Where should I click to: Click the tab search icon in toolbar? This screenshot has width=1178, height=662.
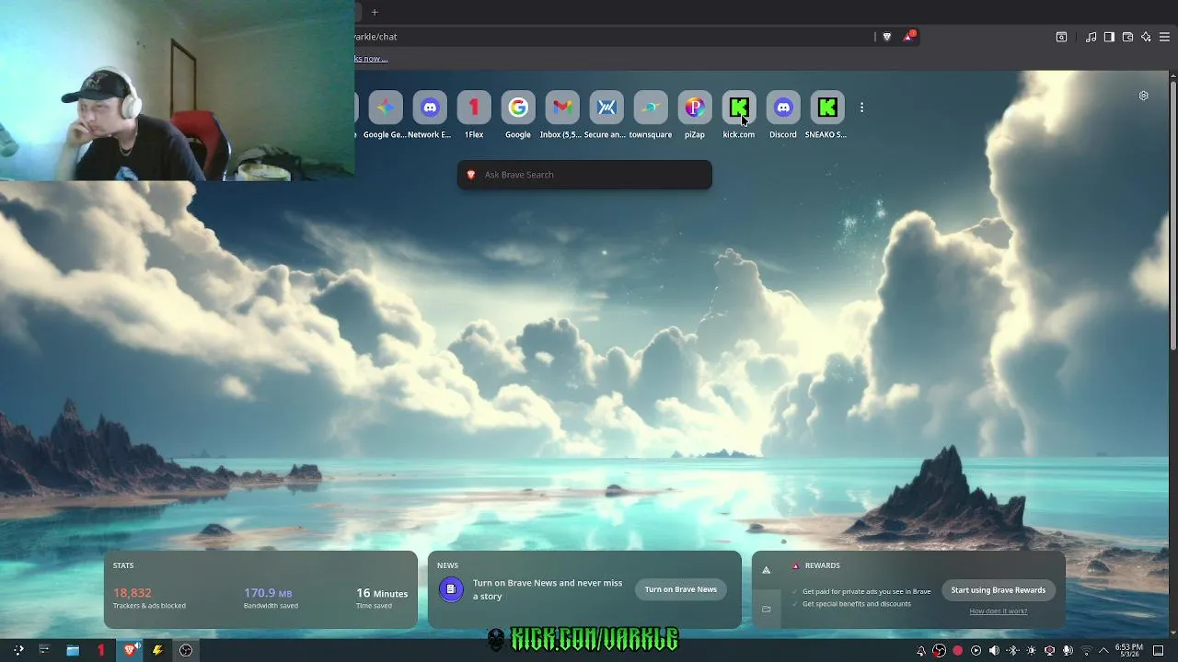pyautogui.click(x=1061, y=37)
